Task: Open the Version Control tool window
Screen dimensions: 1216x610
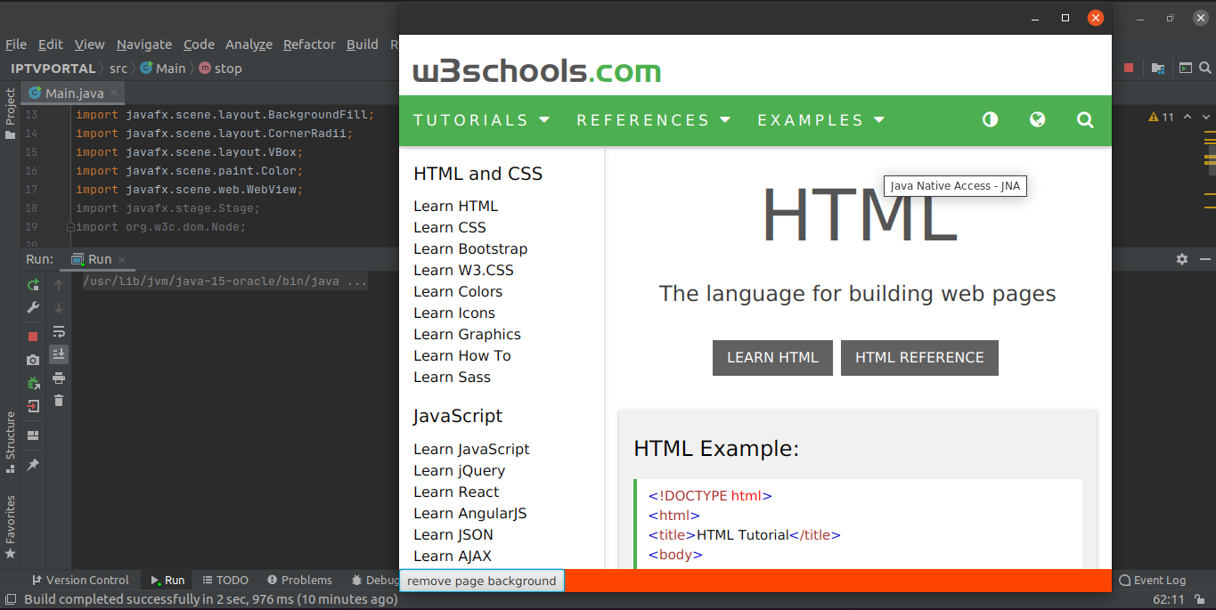Action: 80,580
